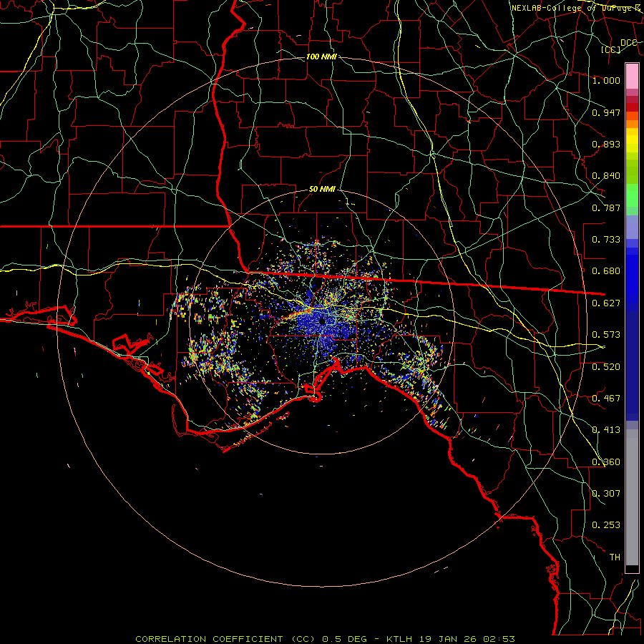Image resolution: width=644 pixels, height=644 pixels.
Task: Click the Correlation Coefficient KTLH caption text
Action: (x=326, y=639)
